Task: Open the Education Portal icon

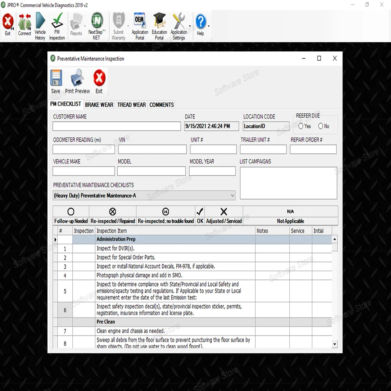Action: coord(160,20)
